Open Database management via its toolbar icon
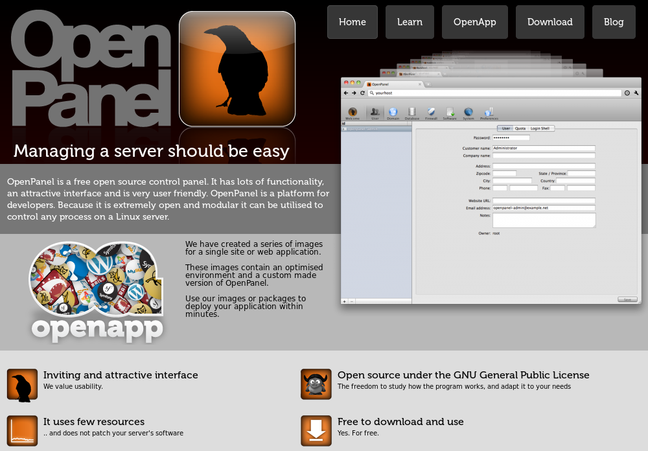This screenshot has height=451, width=648. coord(412,111)
